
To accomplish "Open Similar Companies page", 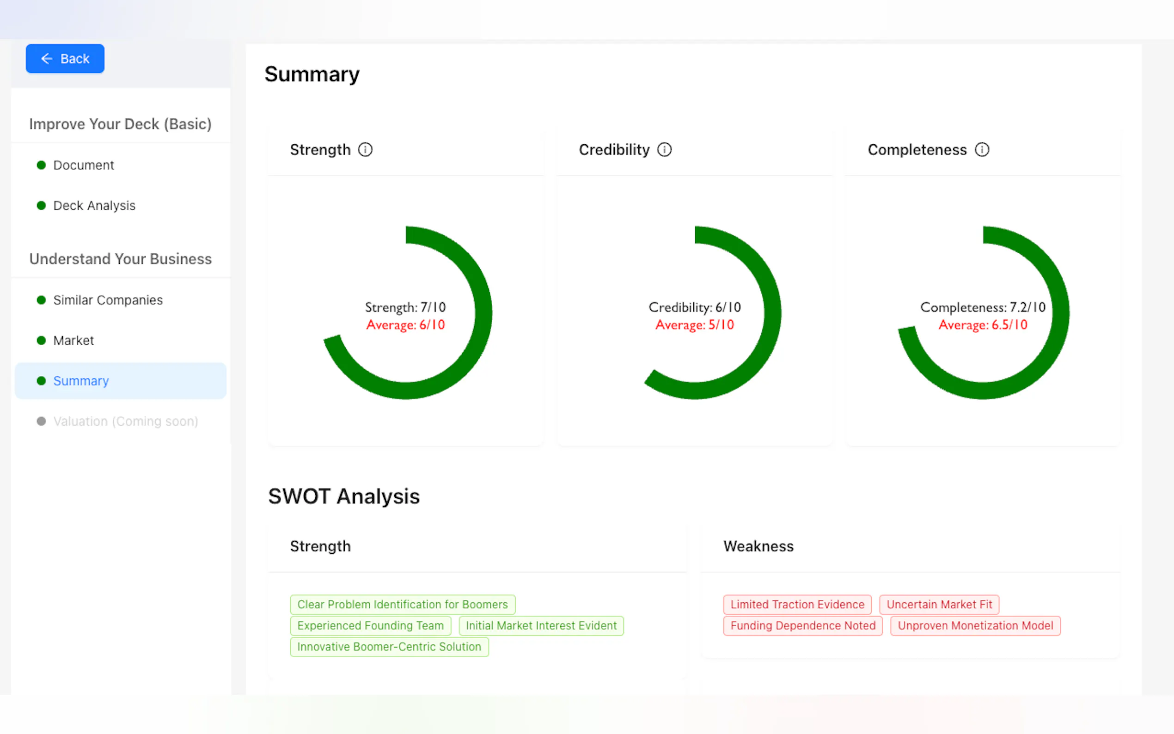I will pos(108,300).
